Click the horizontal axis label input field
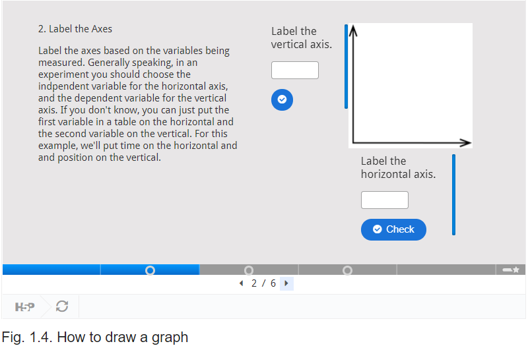 point(385,200)
